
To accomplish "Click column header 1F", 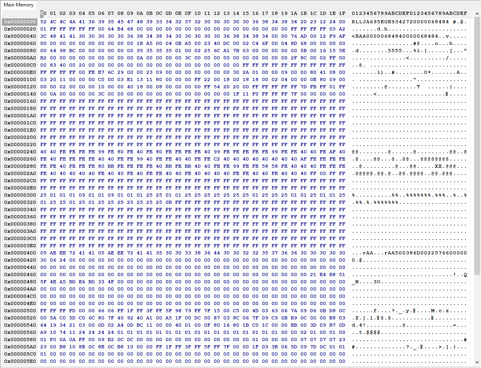I will click(342, 14).
